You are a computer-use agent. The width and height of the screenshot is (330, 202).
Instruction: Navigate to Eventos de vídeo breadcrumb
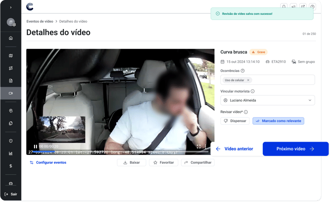click(40, 21)
